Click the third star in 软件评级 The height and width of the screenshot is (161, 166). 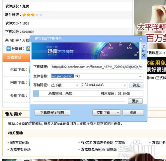tap(33, 15)
